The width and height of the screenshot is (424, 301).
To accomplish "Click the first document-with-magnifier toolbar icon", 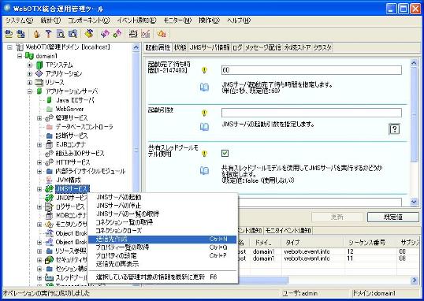I will 61,34.
